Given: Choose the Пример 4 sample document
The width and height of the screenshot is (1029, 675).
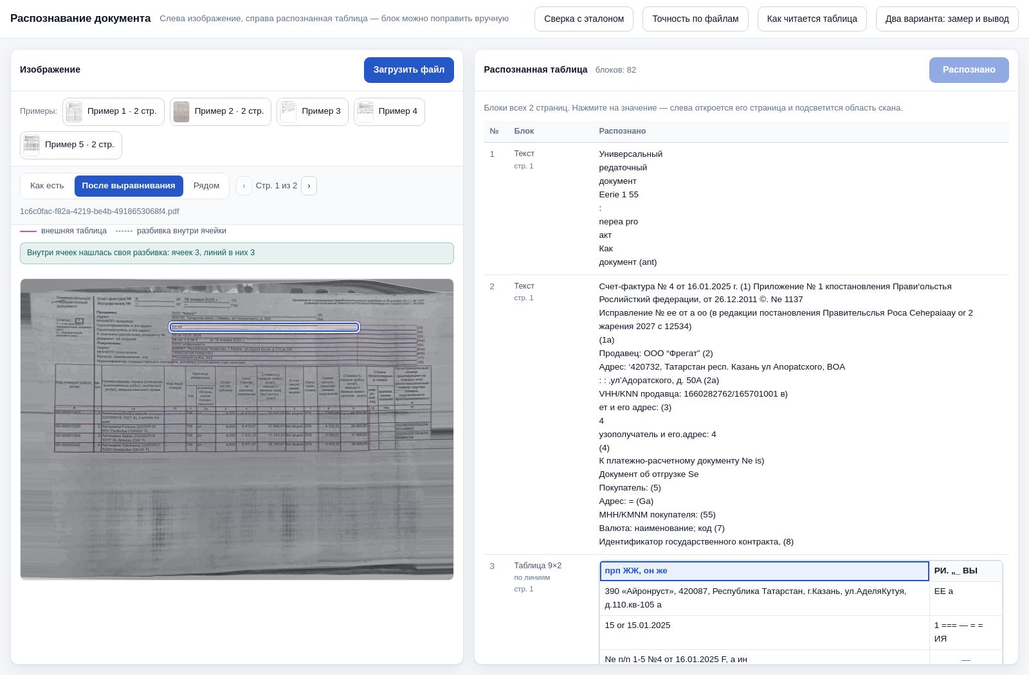Looking at the screenshot, I should (x=389, y=111).
